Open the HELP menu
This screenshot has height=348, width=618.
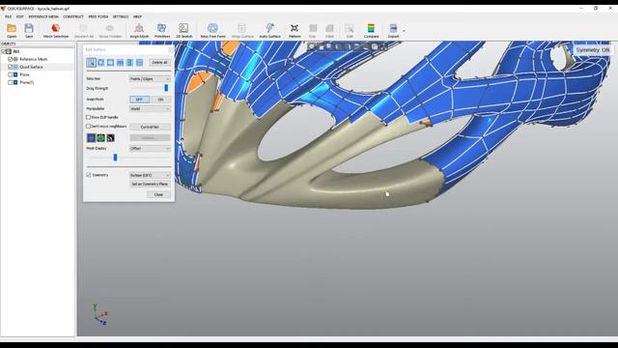pos(137,16)
